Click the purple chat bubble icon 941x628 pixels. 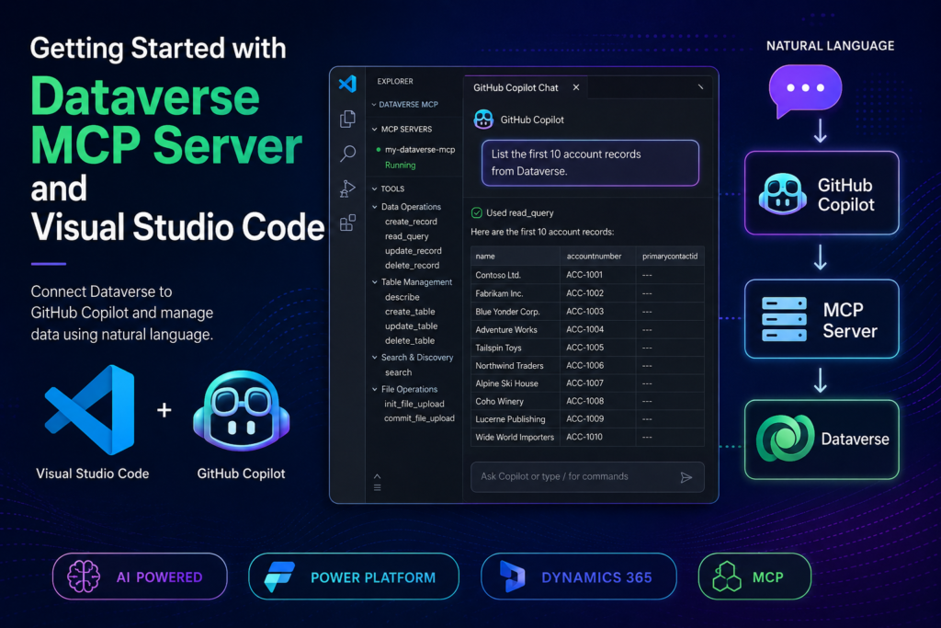click(x=805, y=90)
